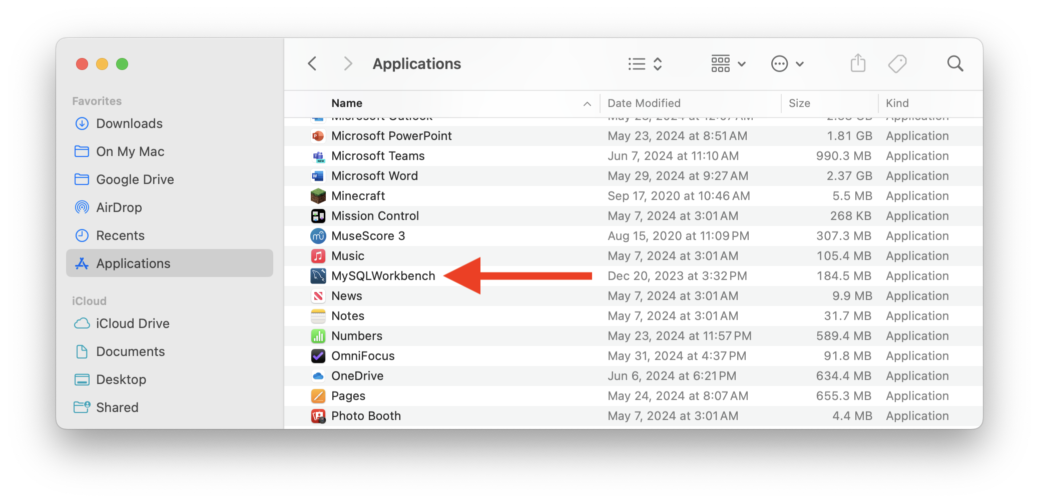
Task: Sort by the Size column header
Action: point(799,103)
